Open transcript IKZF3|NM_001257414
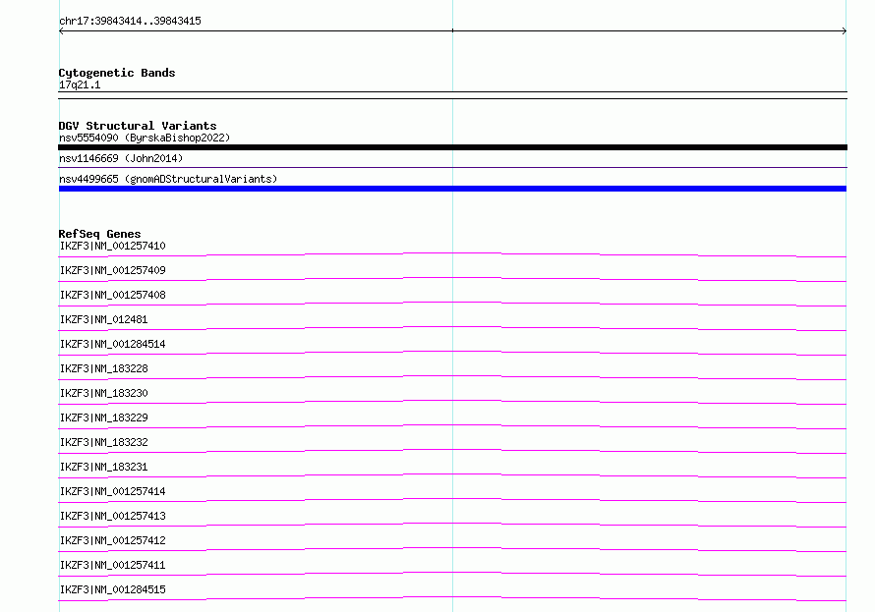875x612 pixels. click(113, 491)
